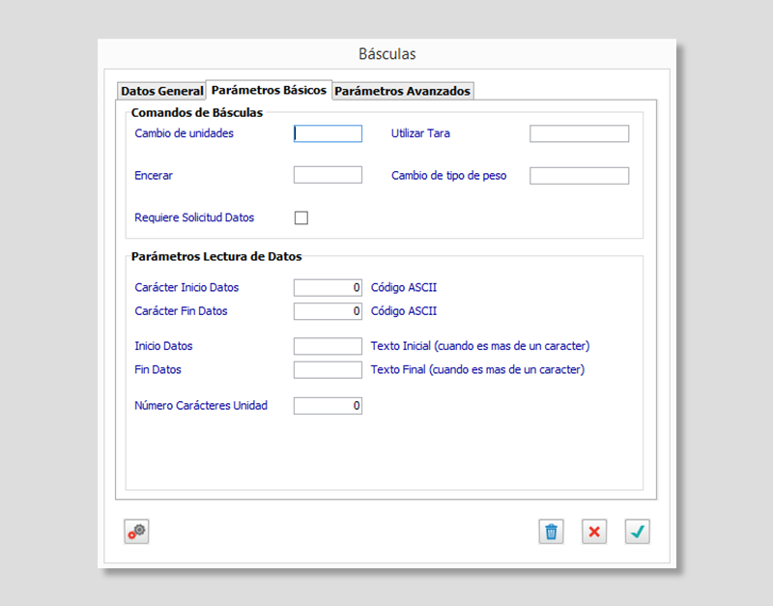
Task: Click the Inicio Datos text field
Action: pos(328,346)
